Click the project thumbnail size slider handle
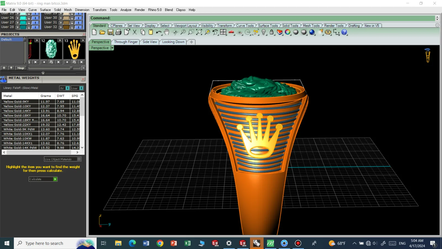Viewport: 442px width, 249px height. [71, 68]
